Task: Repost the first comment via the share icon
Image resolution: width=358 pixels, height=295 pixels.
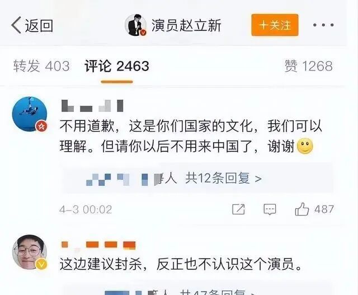Action: click(x=238, y=209)
